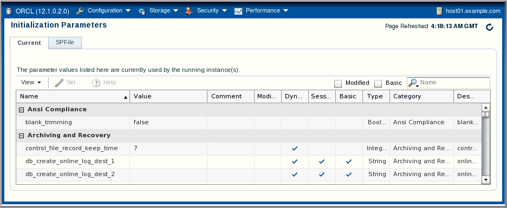Click the value '7' for control_file_record_keep_time
The image size is (507, 208).
(x=135, y=149)
